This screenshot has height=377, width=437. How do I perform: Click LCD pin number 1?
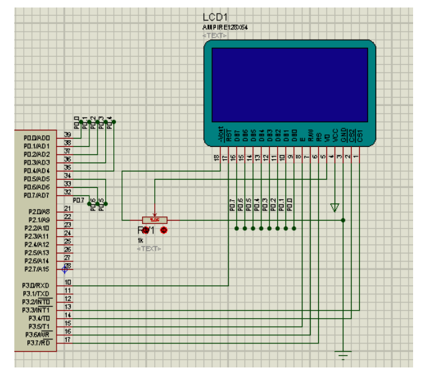[356, 157]
